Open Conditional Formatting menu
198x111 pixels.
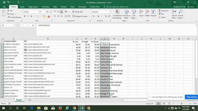click(x=117, y=14)
